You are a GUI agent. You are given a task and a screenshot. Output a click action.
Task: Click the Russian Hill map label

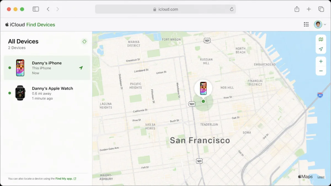coord(206,61)
